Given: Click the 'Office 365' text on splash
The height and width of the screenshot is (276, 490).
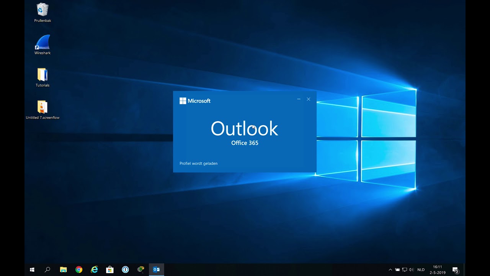Looking at the screenshot, I should [x=245, y=143].
